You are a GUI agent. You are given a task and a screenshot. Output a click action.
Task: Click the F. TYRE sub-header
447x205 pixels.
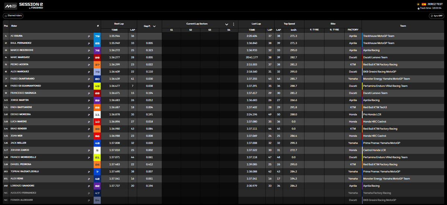(315, 29)
